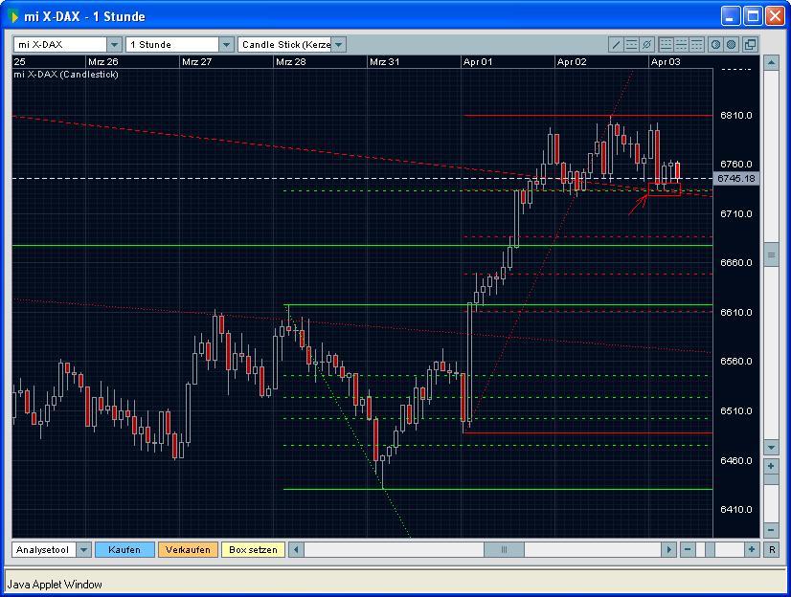Click the 6810.0 price axis label

coord(736,116)
